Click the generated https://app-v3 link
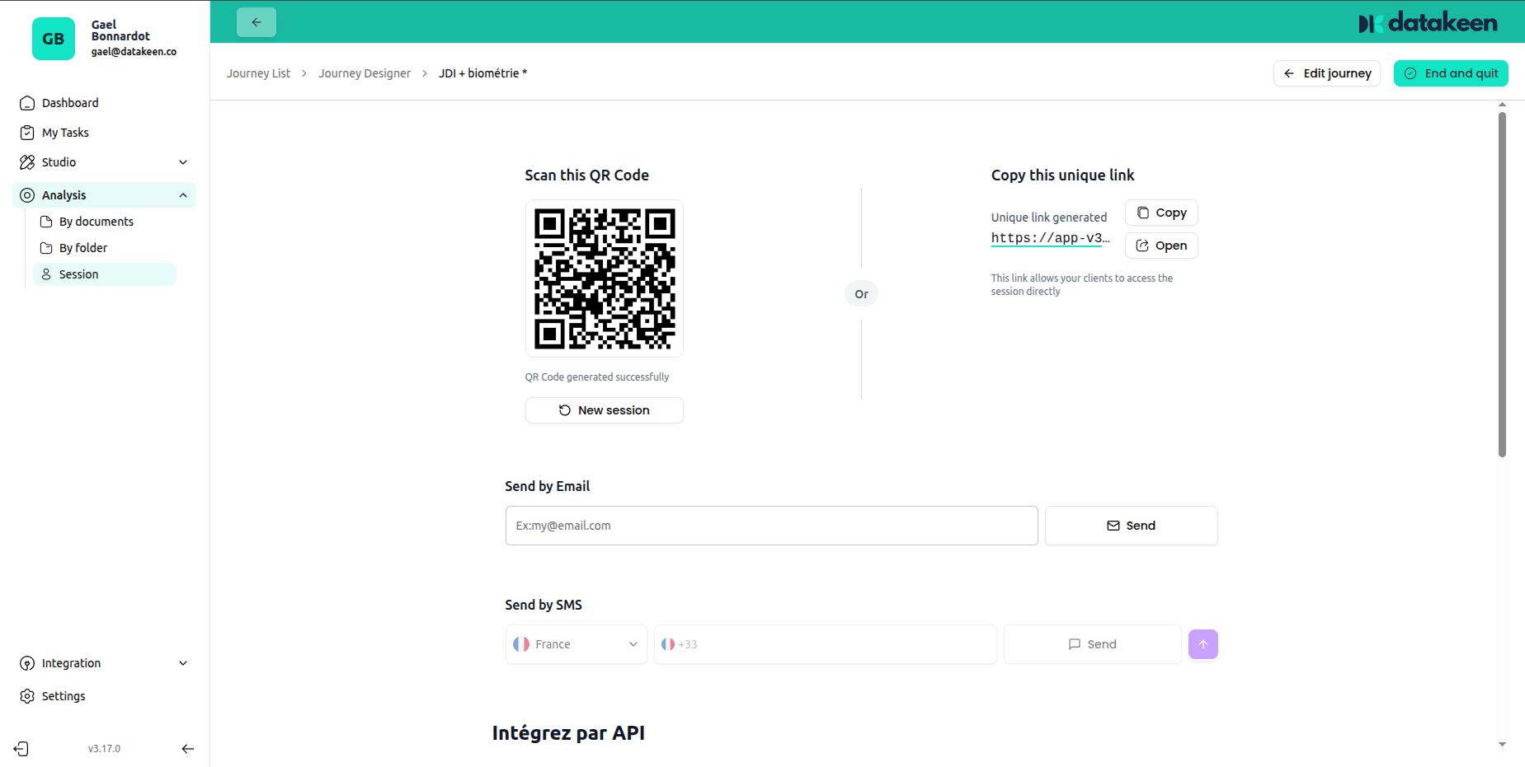The height and width of the screenshot is (767, 1525). [1051, 238]
